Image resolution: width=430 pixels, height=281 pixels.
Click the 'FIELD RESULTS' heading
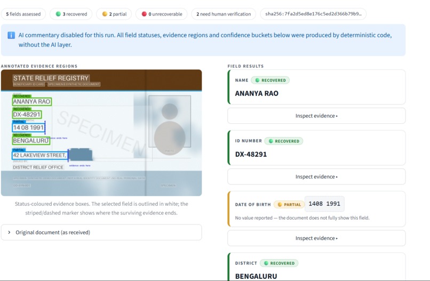(245, 66)
